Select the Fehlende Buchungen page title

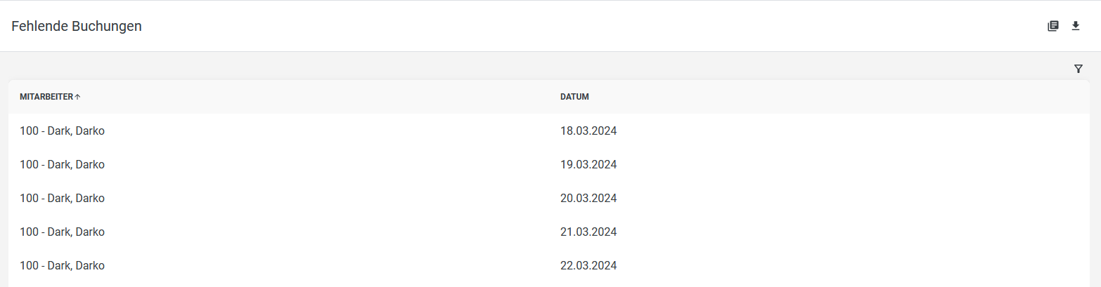pos(77,27)
